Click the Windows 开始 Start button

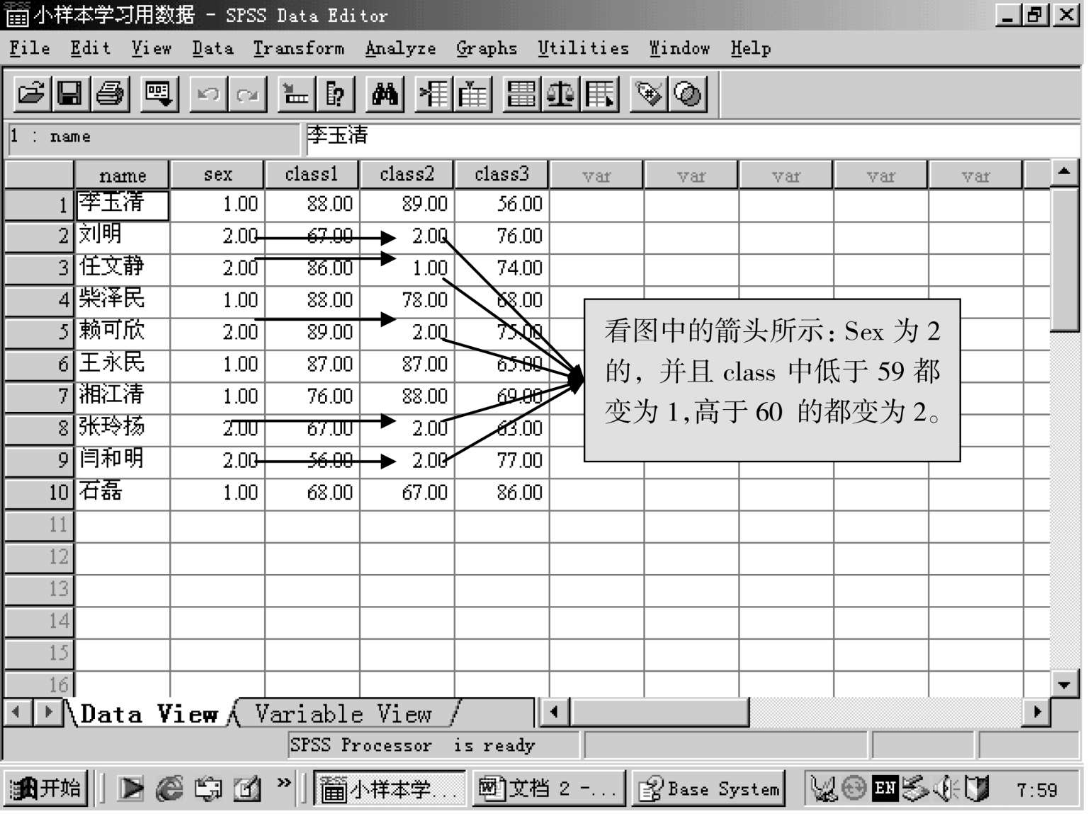(46, 788)
